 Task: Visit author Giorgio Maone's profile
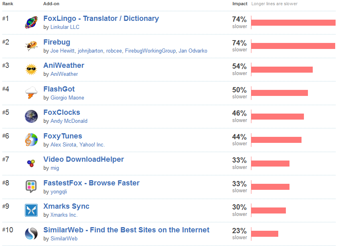point(67,98)
